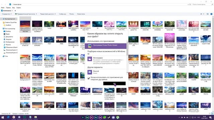
Task: Open Yandex Browser from taskbar
Action: [x=14, y=117]
